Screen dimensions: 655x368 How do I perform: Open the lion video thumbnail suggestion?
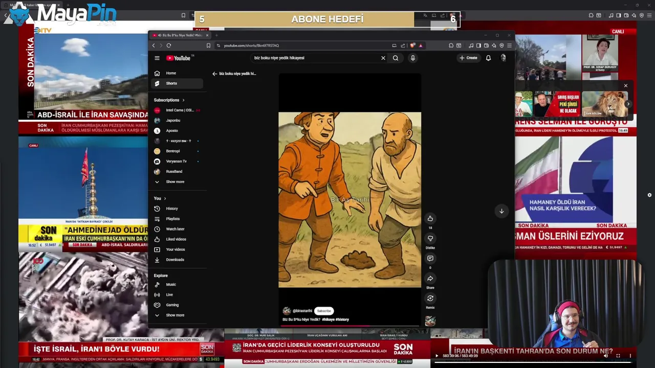[x=605, y=104]
